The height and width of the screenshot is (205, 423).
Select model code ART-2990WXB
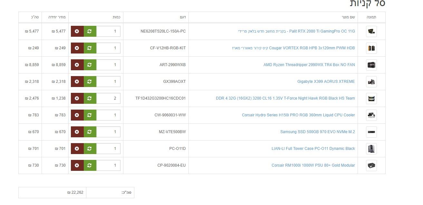pos(173,65)
